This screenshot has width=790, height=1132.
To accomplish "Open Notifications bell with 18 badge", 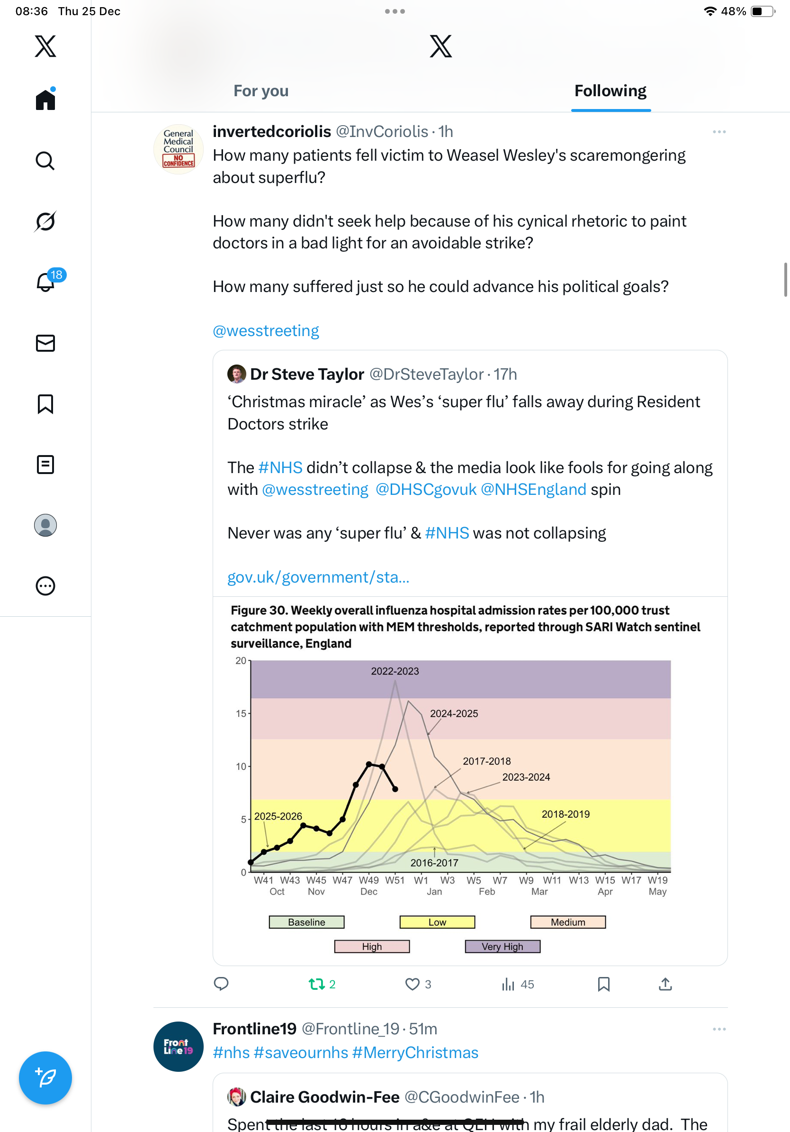I will pos(46,282).
